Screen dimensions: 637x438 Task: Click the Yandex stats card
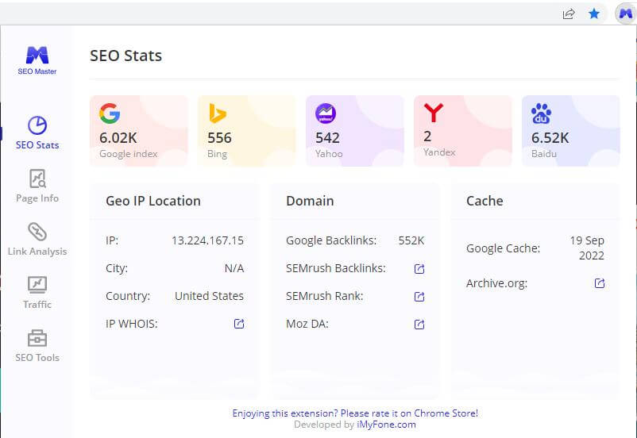coord(463,131)
